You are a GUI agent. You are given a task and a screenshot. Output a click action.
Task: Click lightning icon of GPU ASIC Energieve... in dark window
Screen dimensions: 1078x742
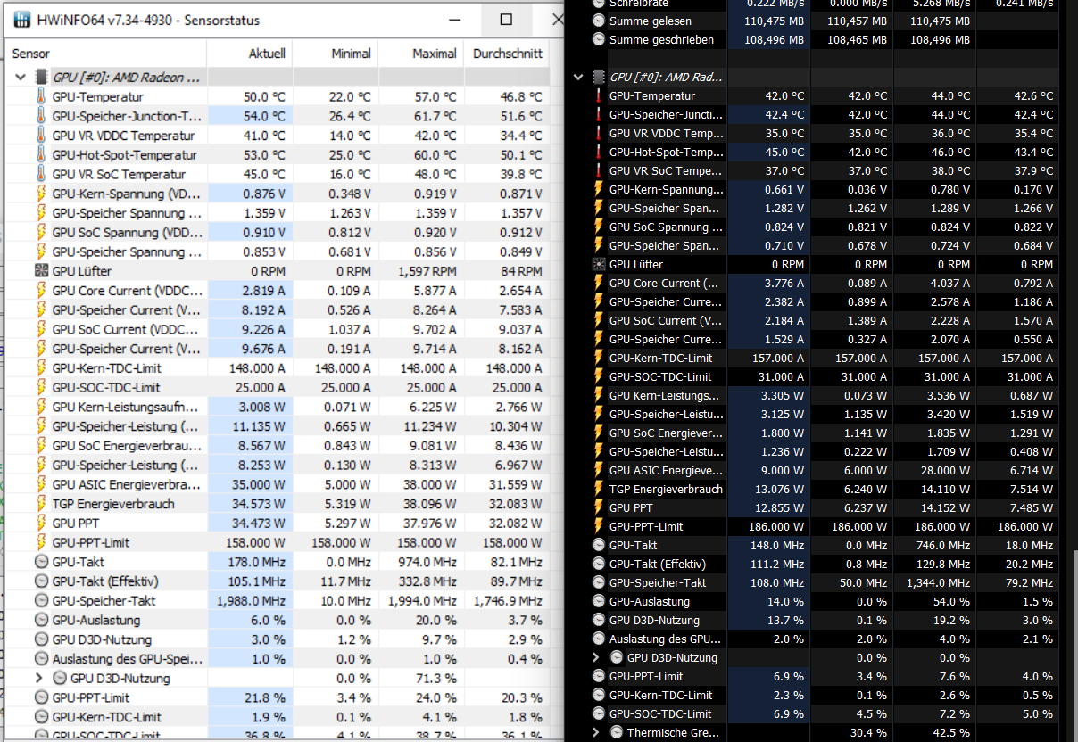599,470
